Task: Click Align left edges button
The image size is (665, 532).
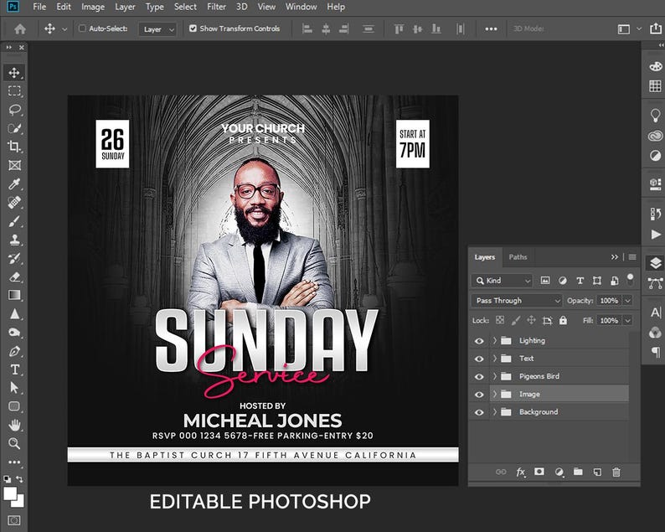Action: 307,28
